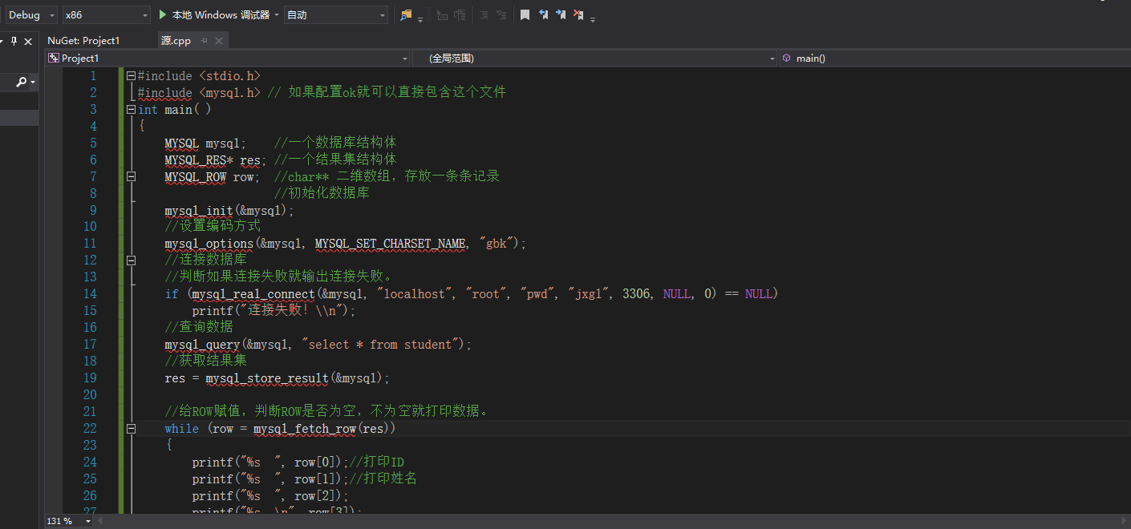The height and width of the screenshot is (529, 1131).
Task: Collapse the main function code region
Action: point(131,108)
